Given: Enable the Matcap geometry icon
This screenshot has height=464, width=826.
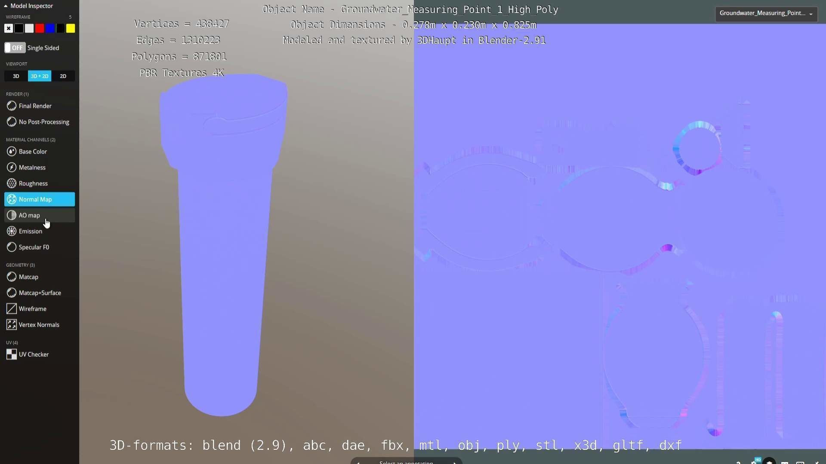Looking at the screenshot, I should tap(12, 277).
